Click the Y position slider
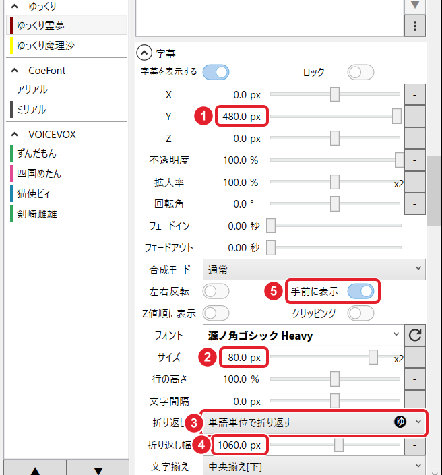Screen dimensions: 442x475 pyautogui.click(x=335, y=116)
